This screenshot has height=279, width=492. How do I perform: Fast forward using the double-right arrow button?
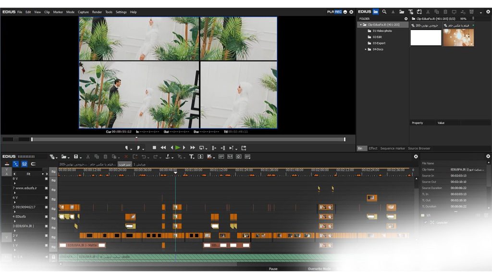[192, 147]
